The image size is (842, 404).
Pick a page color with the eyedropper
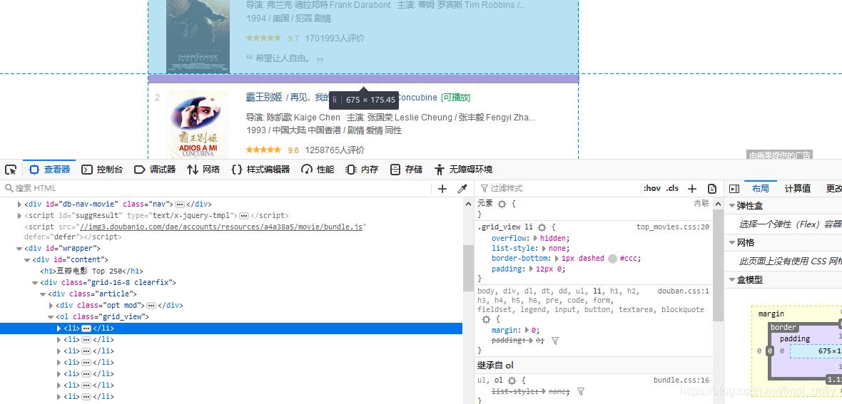tap(462, 189)
